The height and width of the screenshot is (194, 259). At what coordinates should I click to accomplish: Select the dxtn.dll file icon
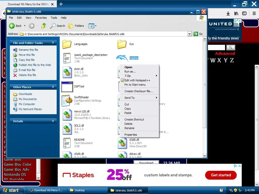pyautogui.click(x=67, y=72)
